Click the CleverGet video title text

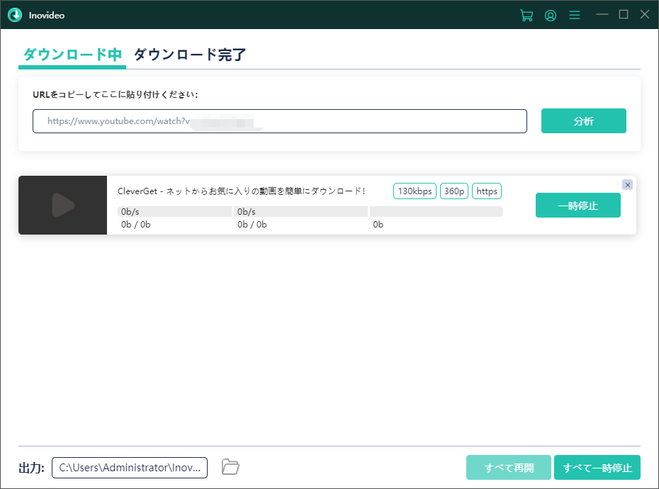241,191
